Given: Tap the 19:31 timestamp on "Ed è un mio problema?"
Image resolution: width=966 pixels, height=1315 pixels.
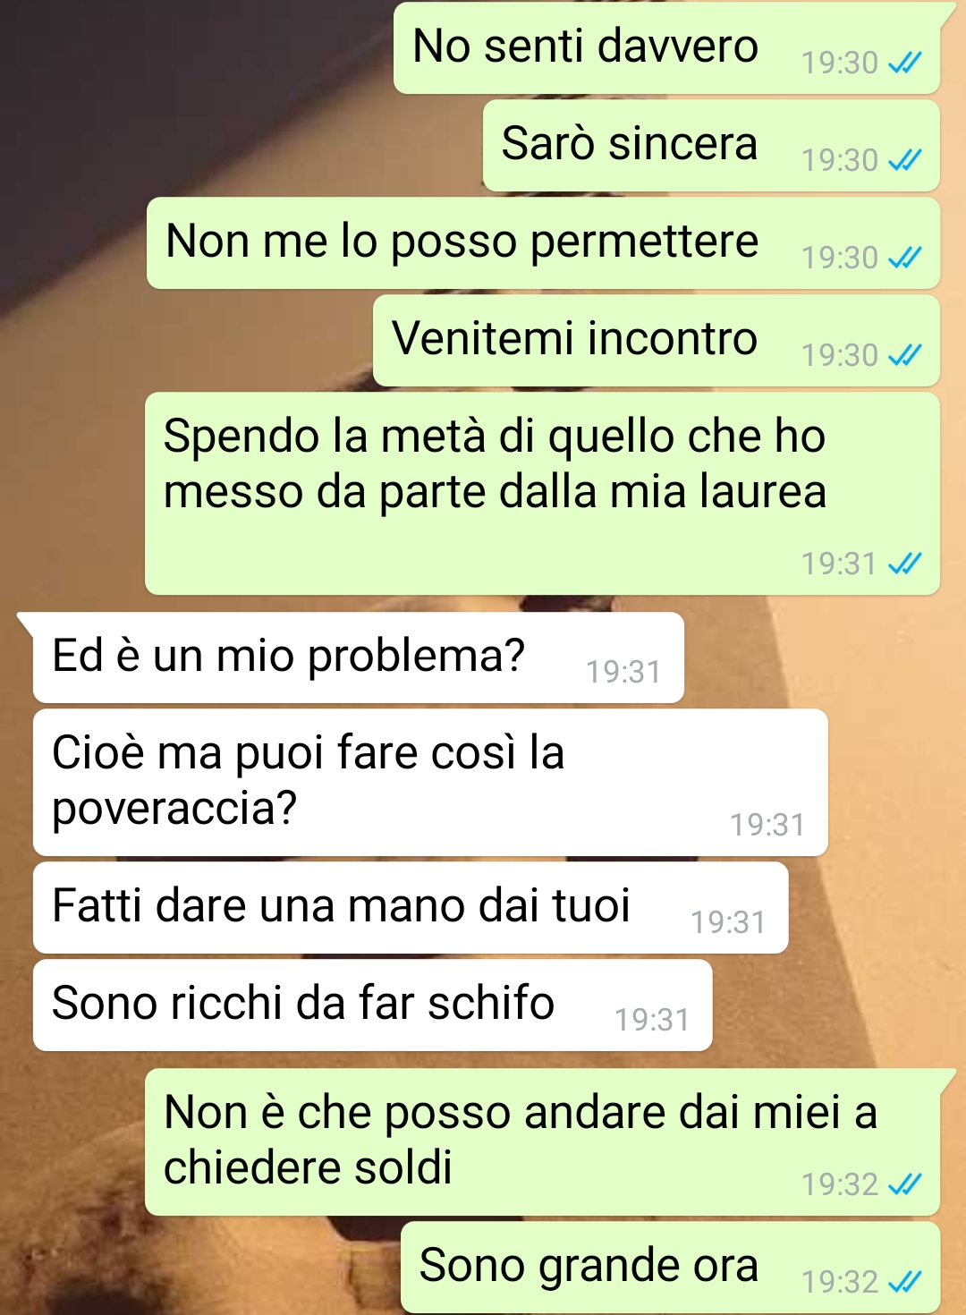Looking at the screenshot, I should [623, 672].
